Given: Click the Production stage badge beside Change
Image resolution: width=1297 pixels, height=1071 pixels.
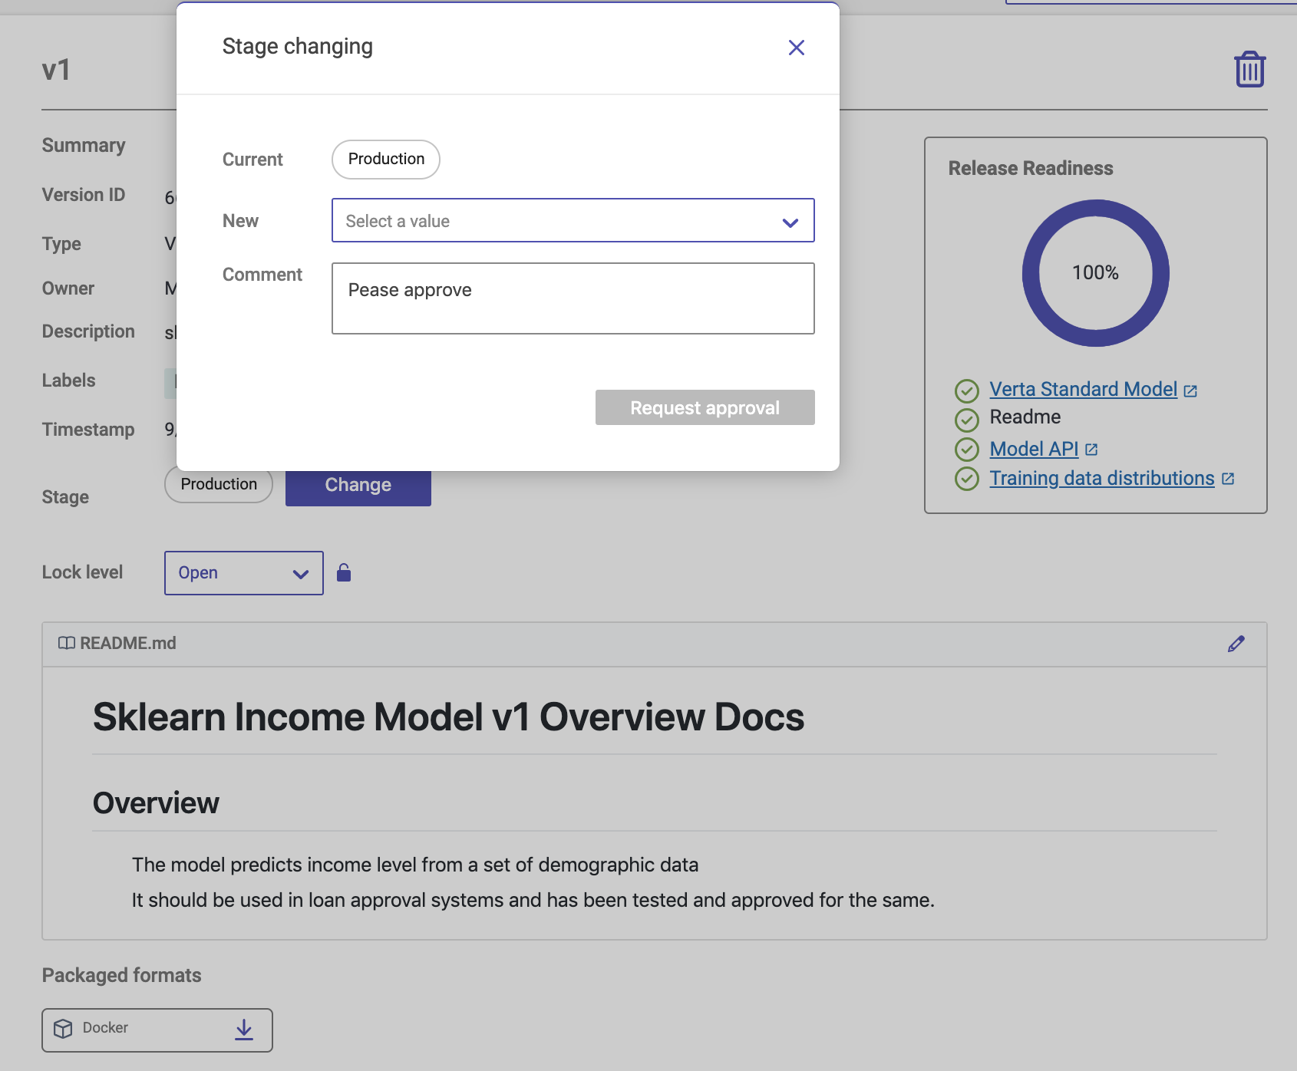Looking at the screenshot, I should pyautogui.click(x=219, y=485).
